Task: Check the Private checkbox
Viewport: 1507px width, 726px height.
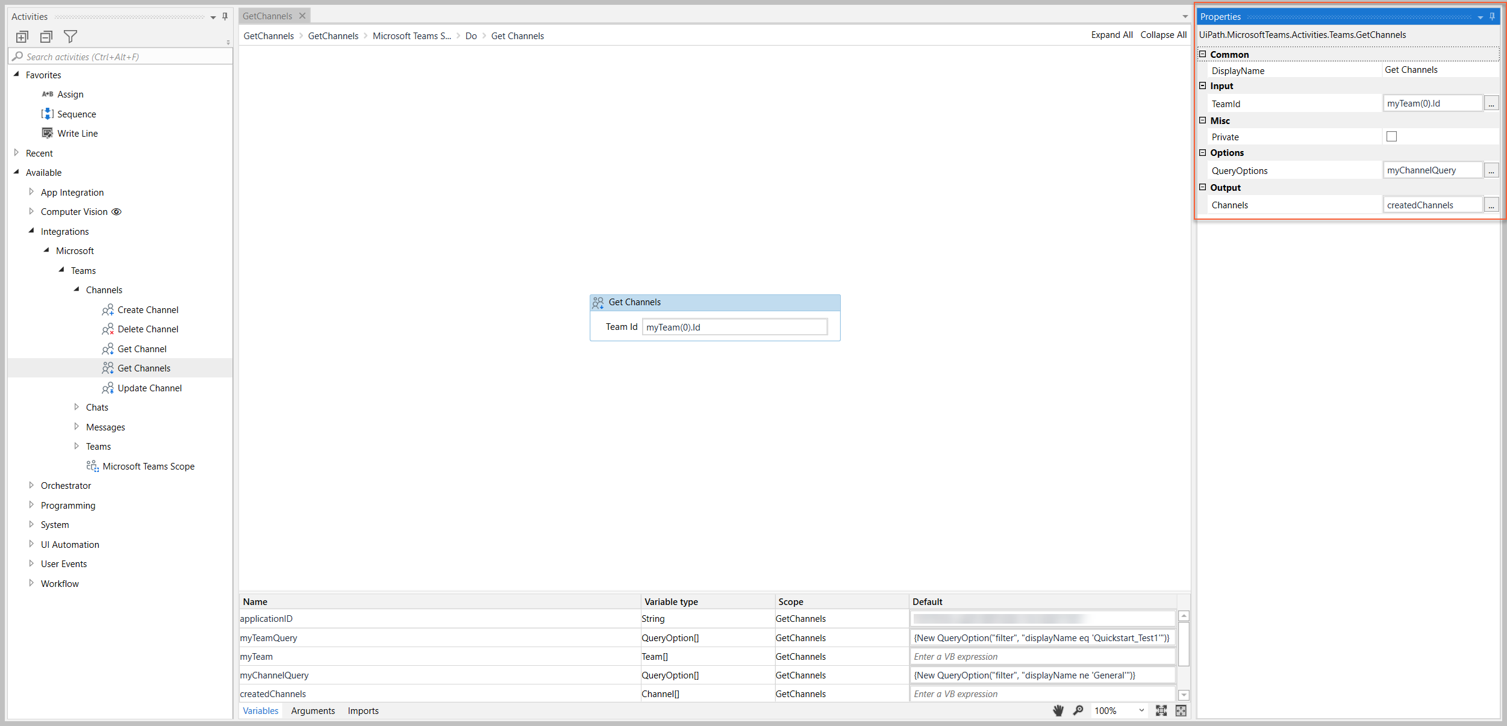Action: tap(1391, 137)
